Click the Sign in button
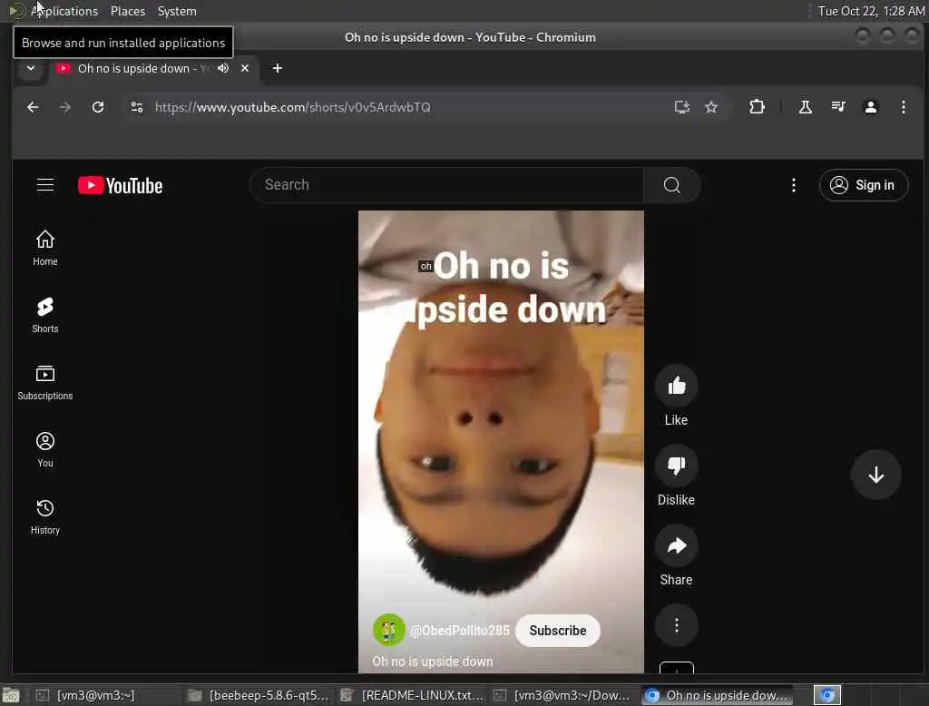 click(x=864, y=185)
